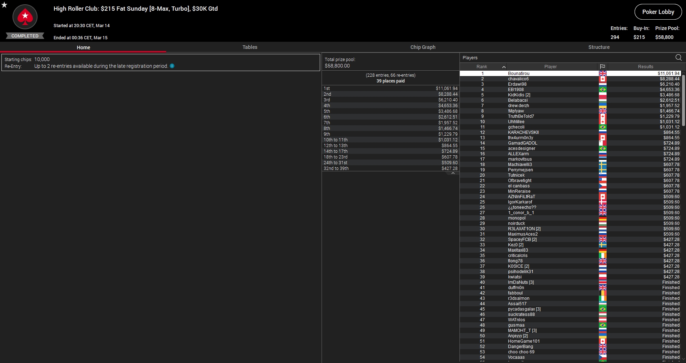Sort by the Results column header
Screen dimensions: 686x363
point(645,67)
